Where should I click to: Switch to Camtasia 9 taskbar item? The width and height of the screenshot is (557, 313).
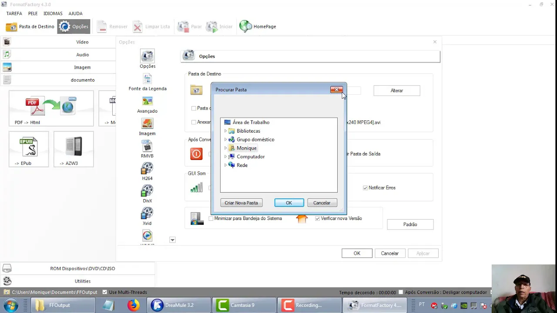click(x=244, y=305)
